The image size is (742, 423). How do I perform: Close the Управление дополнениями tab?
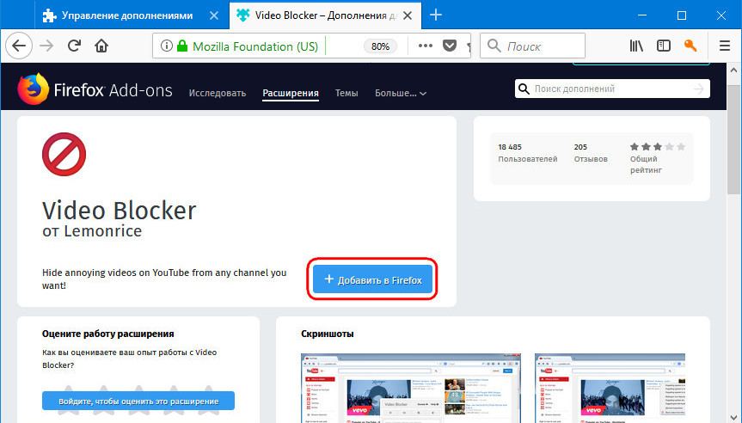214,15
